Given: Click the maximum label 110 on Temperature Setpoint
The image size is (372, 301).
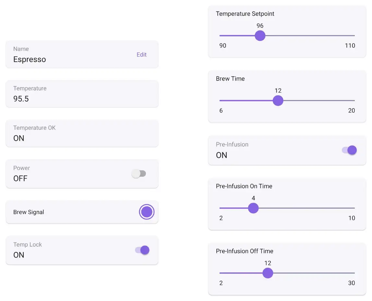Looking at the screenshot, I should (350, 46).
